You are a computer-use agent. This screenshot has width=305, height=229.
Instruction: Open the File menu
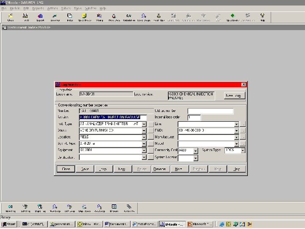coord(4,8)
